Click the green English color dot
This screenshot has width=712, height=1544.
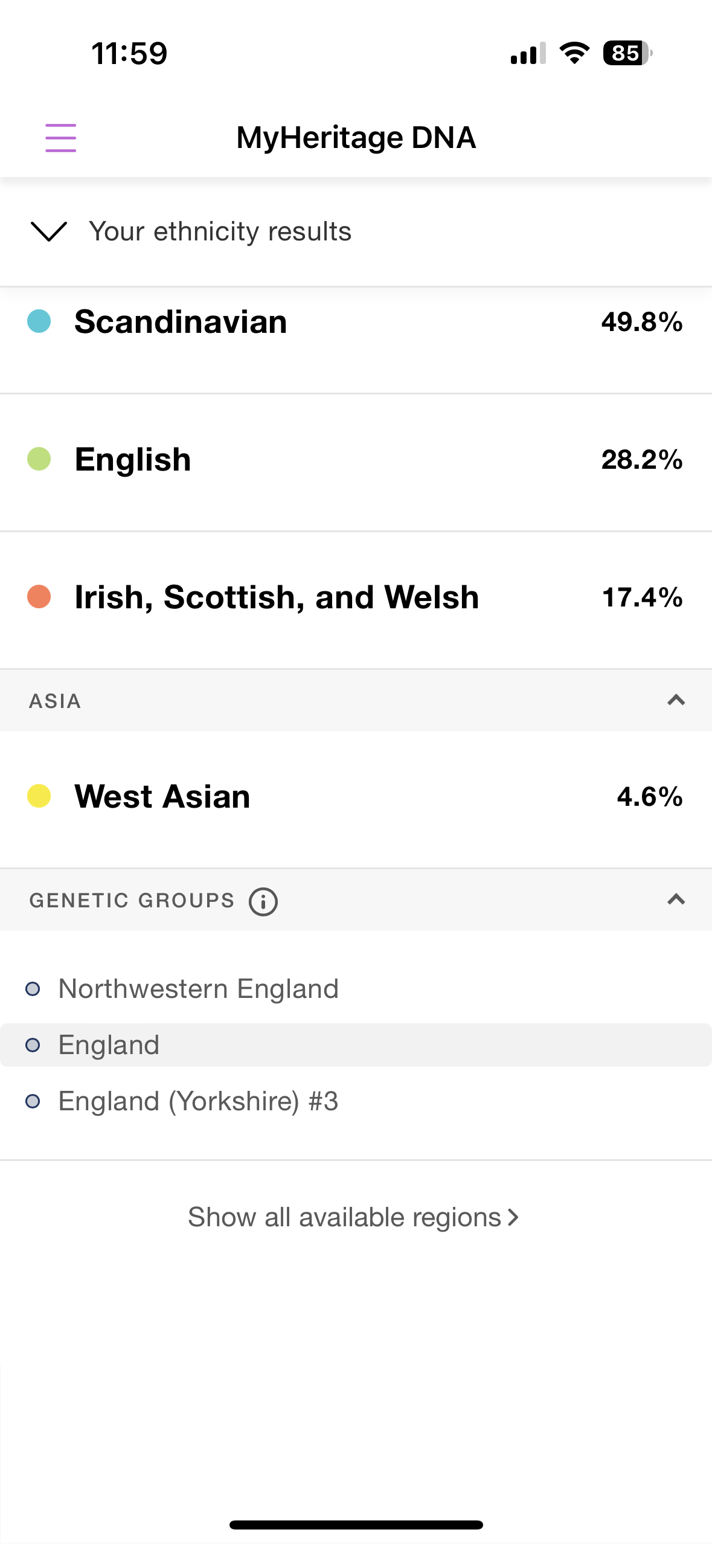(x=39, y=459)
